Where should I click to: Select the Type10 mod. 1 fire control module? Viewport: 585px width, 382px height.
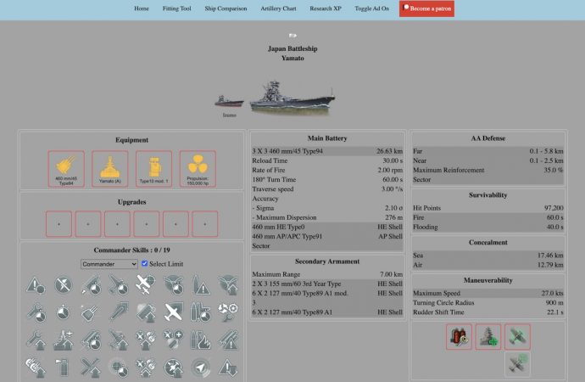pyautogui.click(x=153, y=169)
